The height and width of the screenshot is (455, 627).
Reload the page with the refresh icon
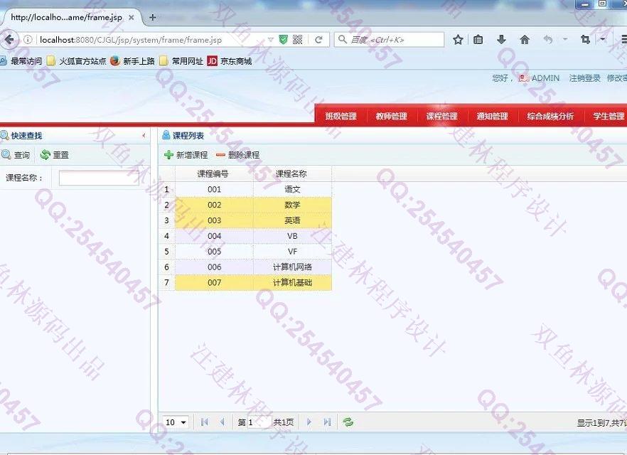pyautogui.click(x=318, y=40)
